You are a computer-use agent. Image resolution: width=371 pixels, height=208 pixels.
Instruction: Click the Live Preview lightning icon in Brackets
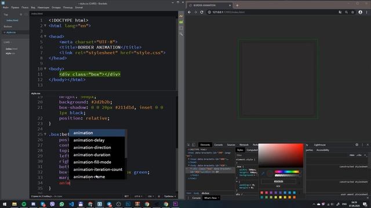[181, 16]
